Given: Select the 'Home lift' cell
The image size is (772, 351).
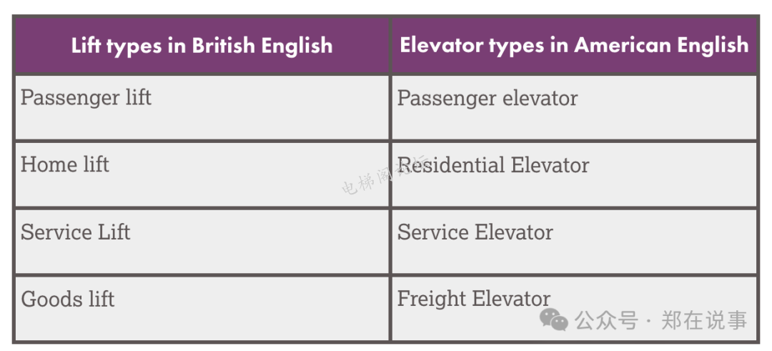Looking at the screenshot, I should (x=65, y=164).
